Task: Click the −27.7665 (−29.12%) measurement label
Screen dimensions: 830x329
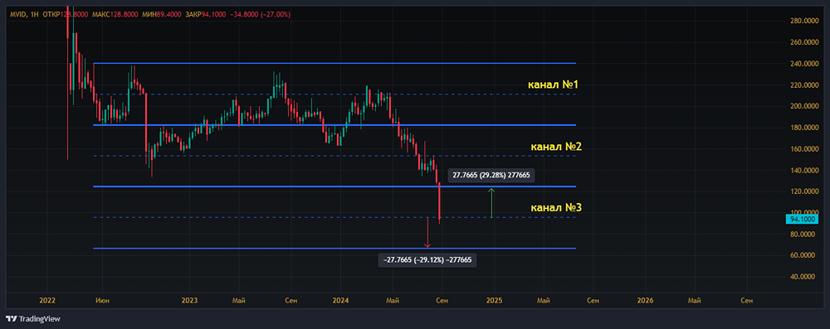Action: [427, 260]
